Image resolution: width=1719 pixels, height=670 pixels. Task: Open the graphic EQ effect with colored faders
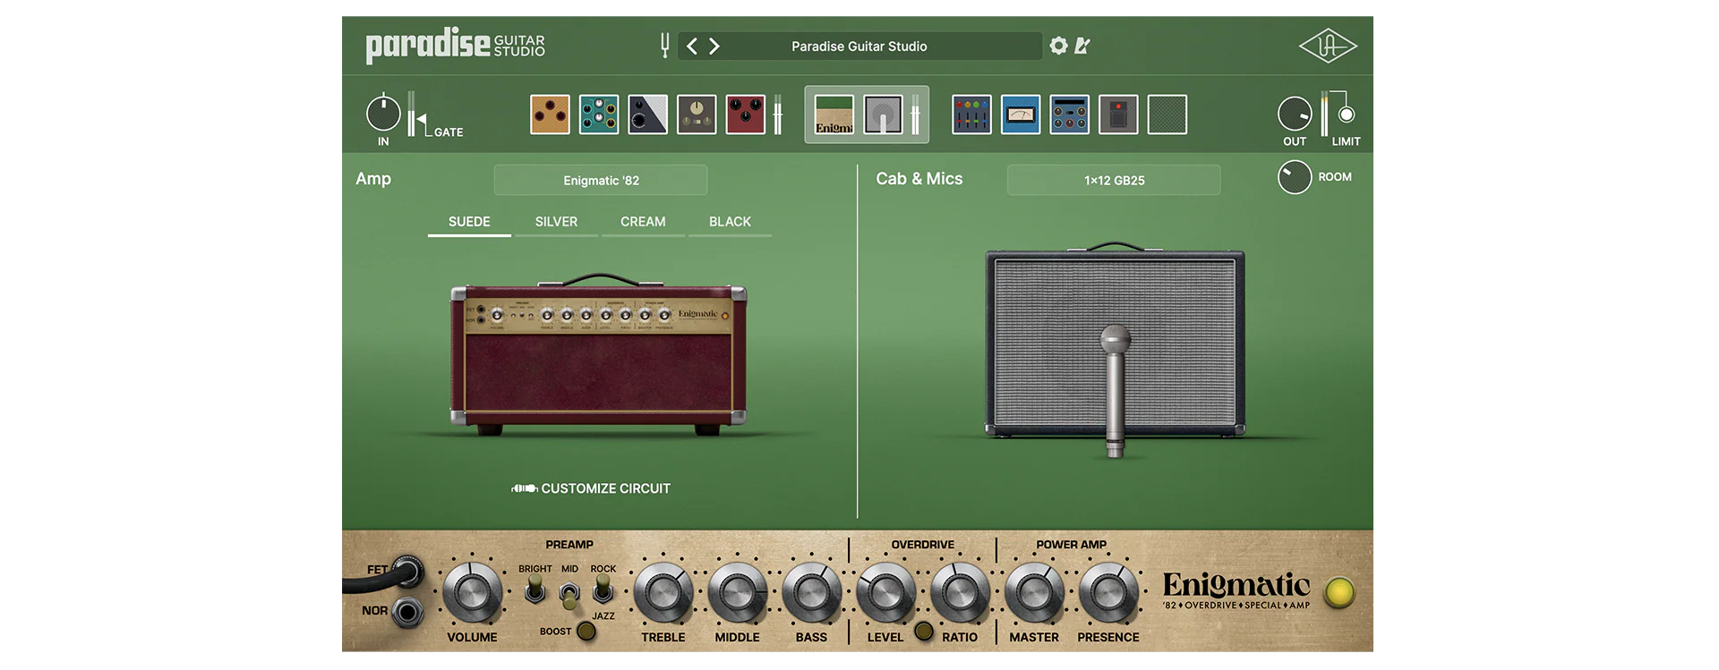point(971,114)
